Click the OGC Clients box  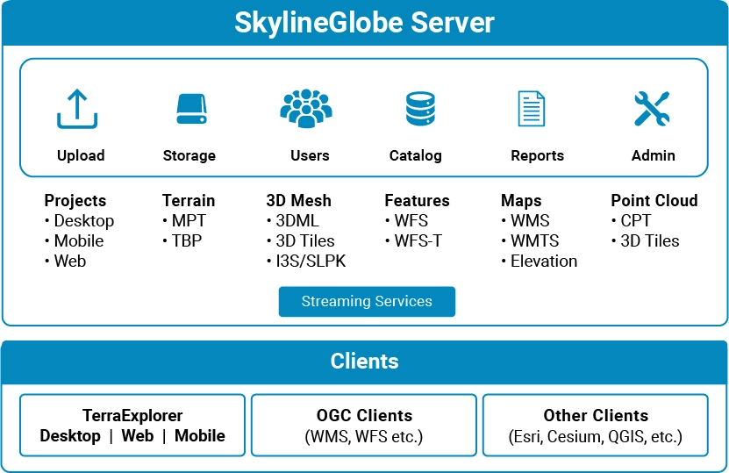pyautogui.click(x=364, y=425)
